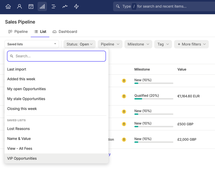The height and width of the screenshot is (170, 215).
Task: Open the Reports line graph icon
Action: 65,6
